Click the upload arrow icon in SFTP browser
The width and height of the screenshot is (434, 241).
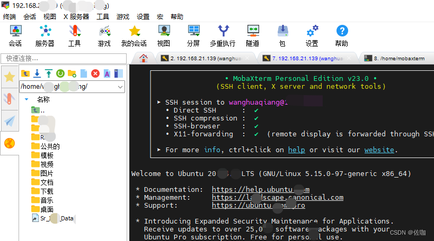pos(49,73)
